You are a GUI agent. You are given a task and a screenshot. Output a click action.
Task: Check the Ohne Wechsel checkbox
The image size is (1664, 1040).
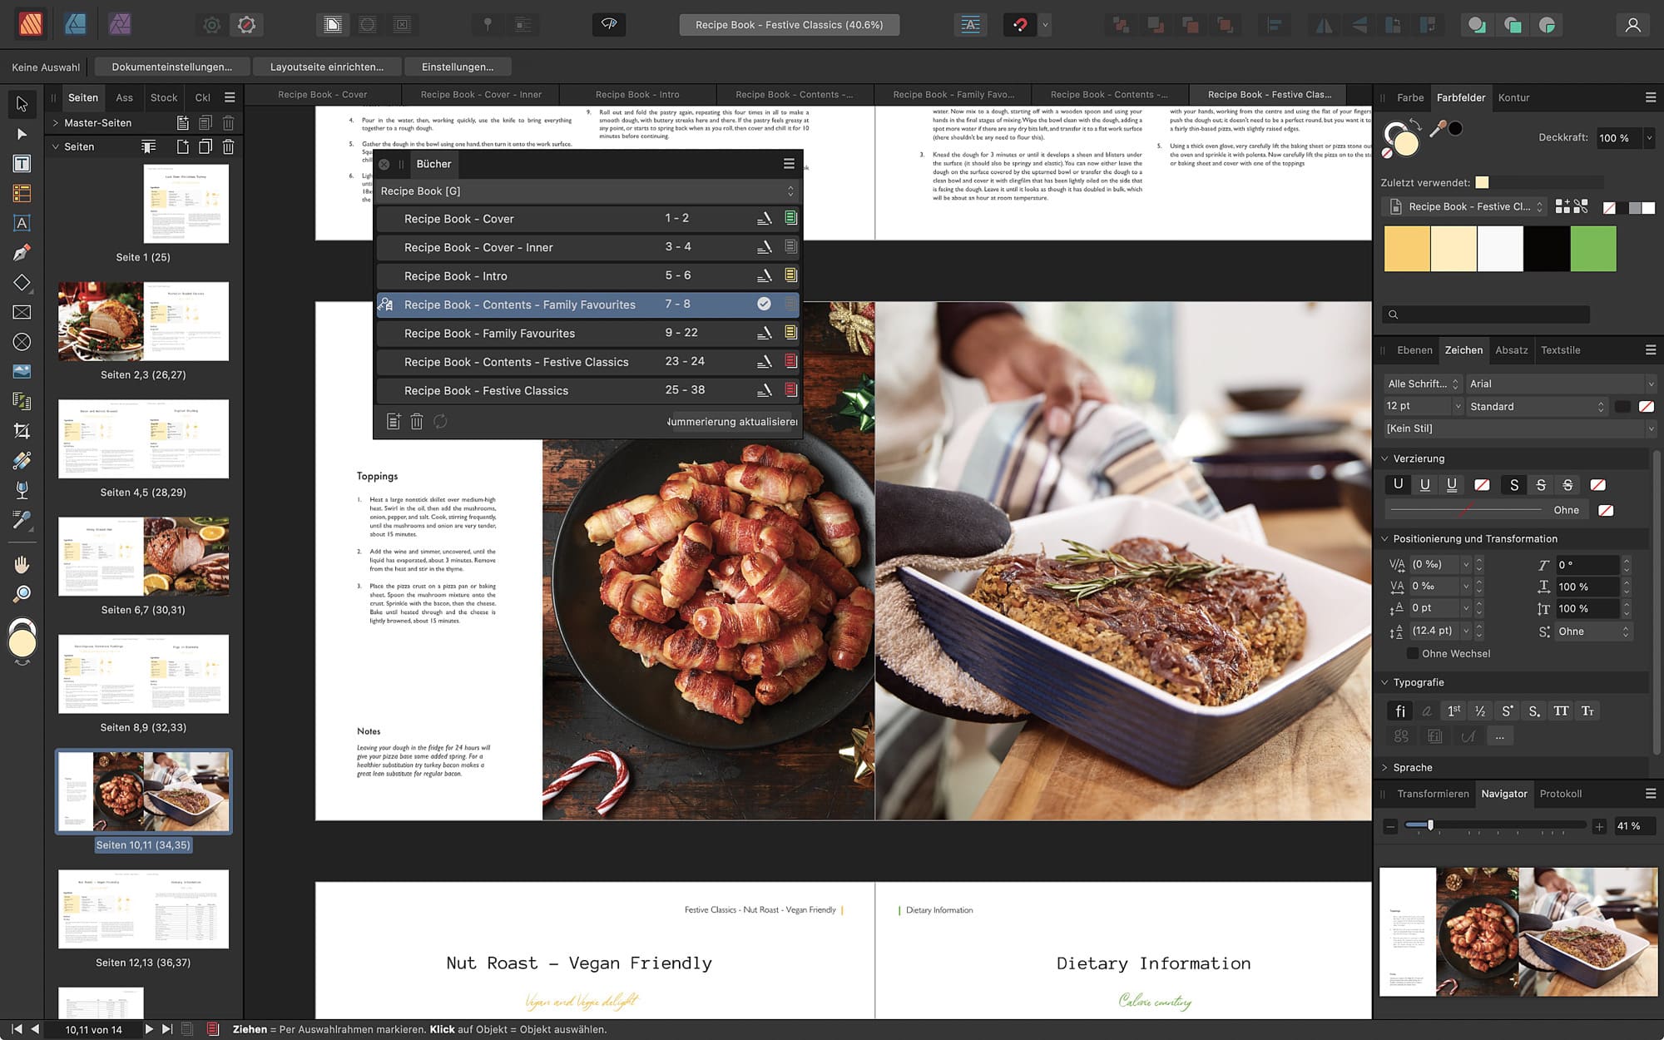click(x=1412, y=654)
